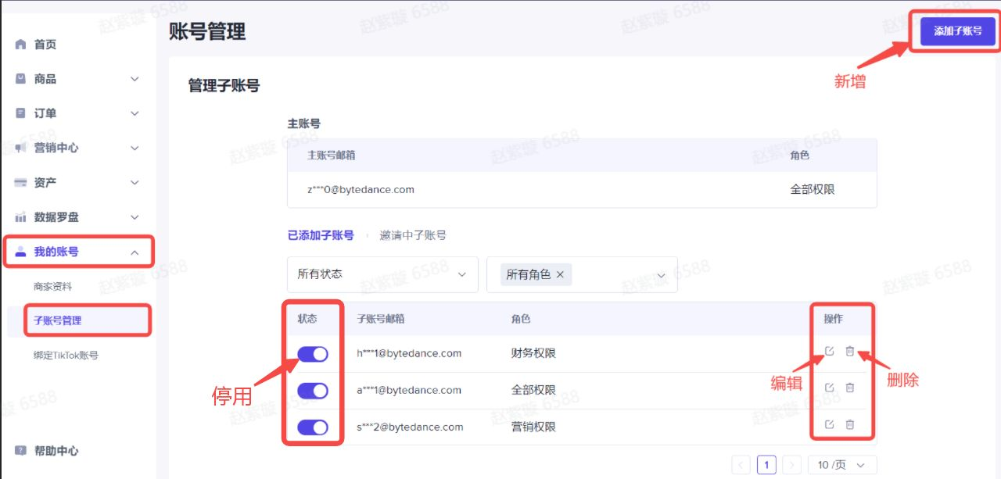
Task: Click the 添加子账号 button
Action: click(x=957, y=31)
